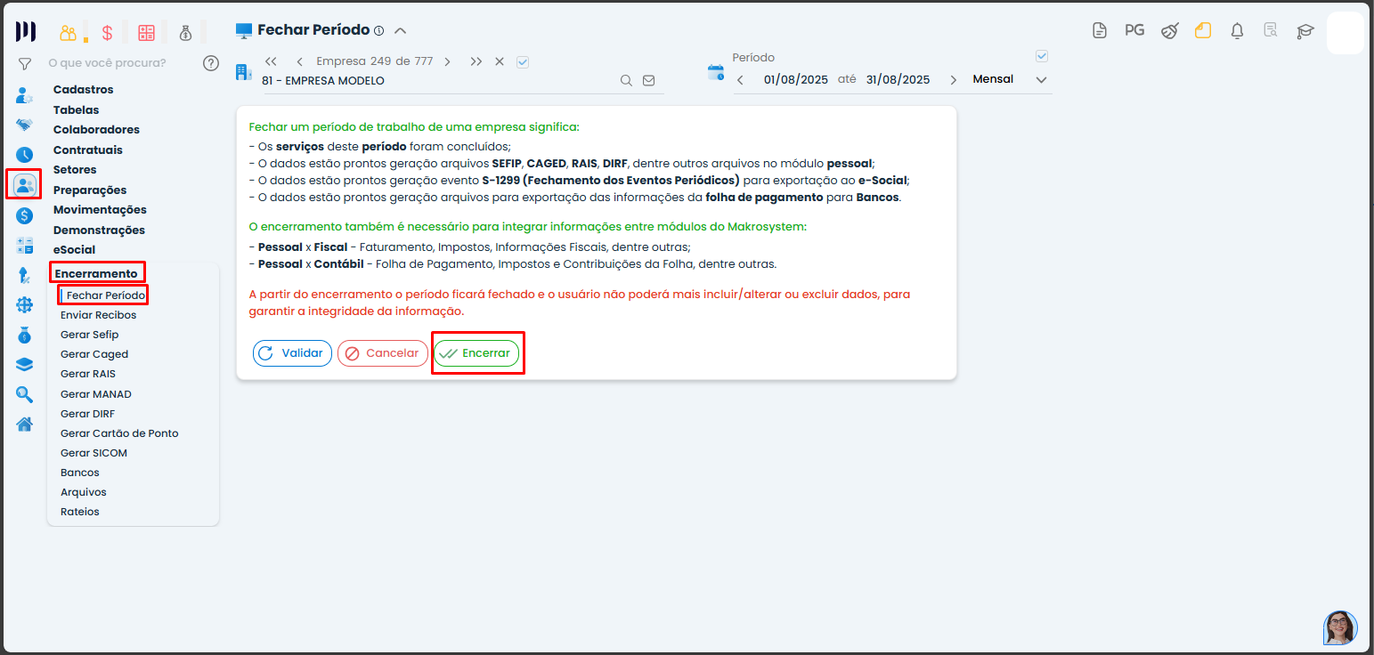
Task: Select the Pessoal people sidebar icon
Action: tap(25, 185)
